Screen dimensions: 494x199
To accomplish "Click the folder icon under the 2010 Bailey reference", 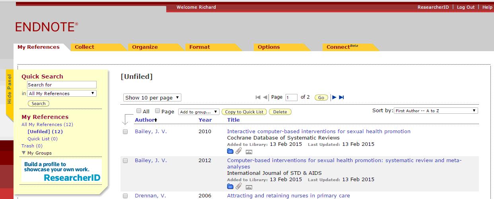I will pyautogui.click(x=230, y=151).
